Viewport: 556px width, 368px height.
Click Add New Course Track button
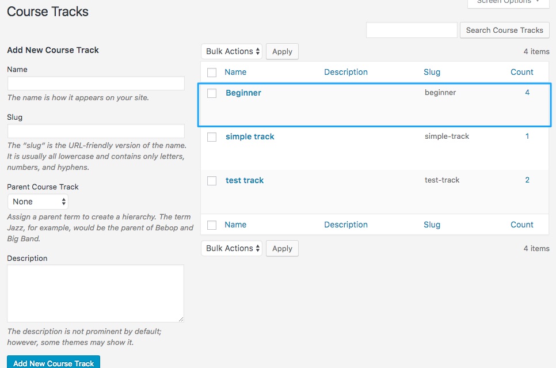click(x=54, y=362)
